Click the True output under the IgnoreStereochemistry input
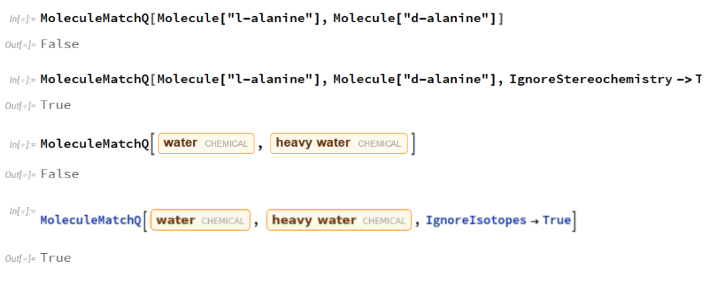Viewport: 725px width, 284px height. (56, 105)
